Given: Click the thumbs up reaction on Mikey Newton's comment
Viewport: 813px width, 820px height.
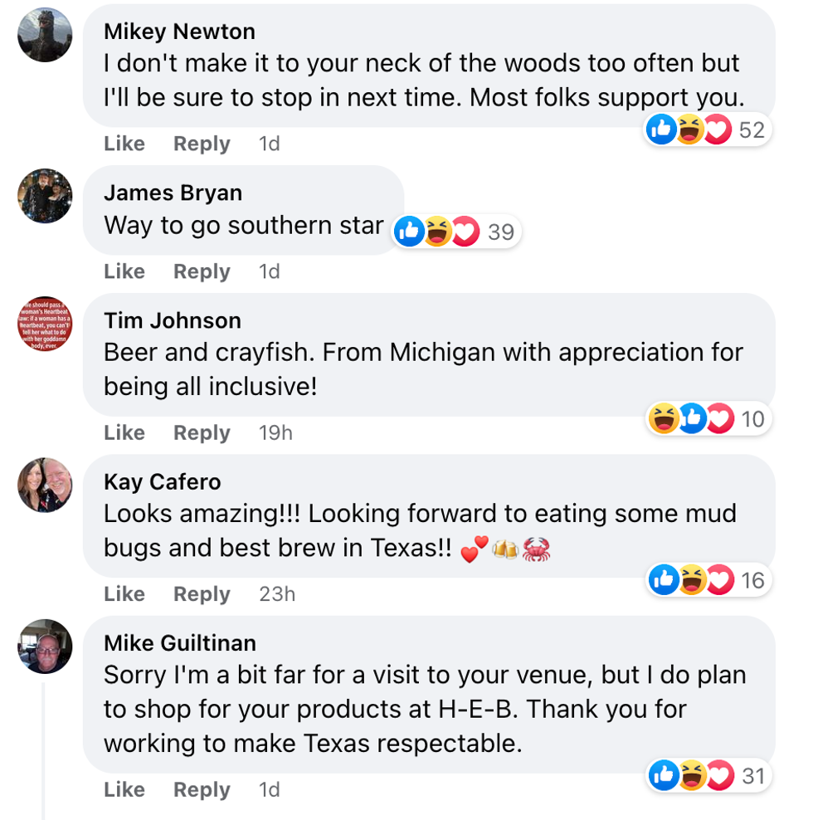Looking at the screenshot, I should pyautogui.click(x=661, y=129).
